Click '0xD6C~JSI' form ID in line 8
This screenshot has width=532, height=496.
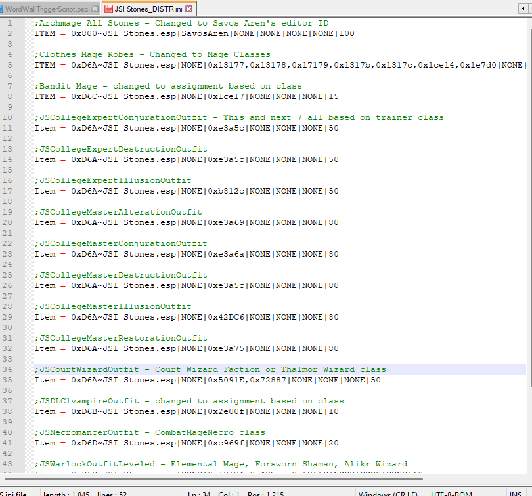(95, 96)
